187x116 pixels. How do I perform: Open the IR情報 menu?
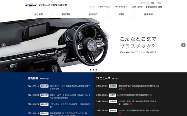coord(121,15)
